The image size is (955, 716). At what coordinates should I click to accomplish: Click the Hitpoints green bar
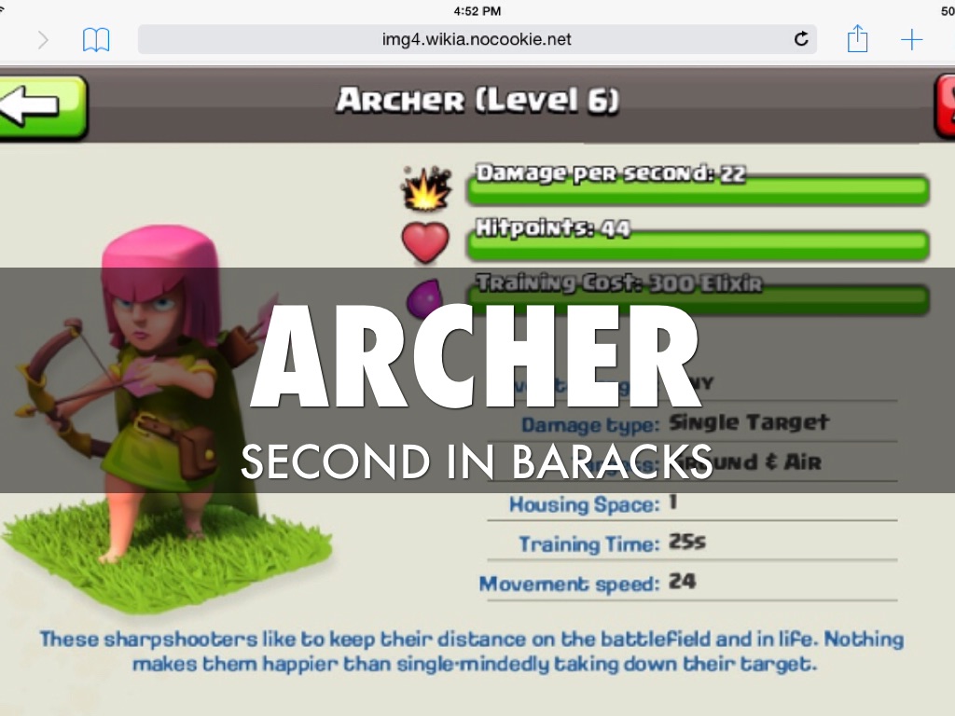[698, 245]
